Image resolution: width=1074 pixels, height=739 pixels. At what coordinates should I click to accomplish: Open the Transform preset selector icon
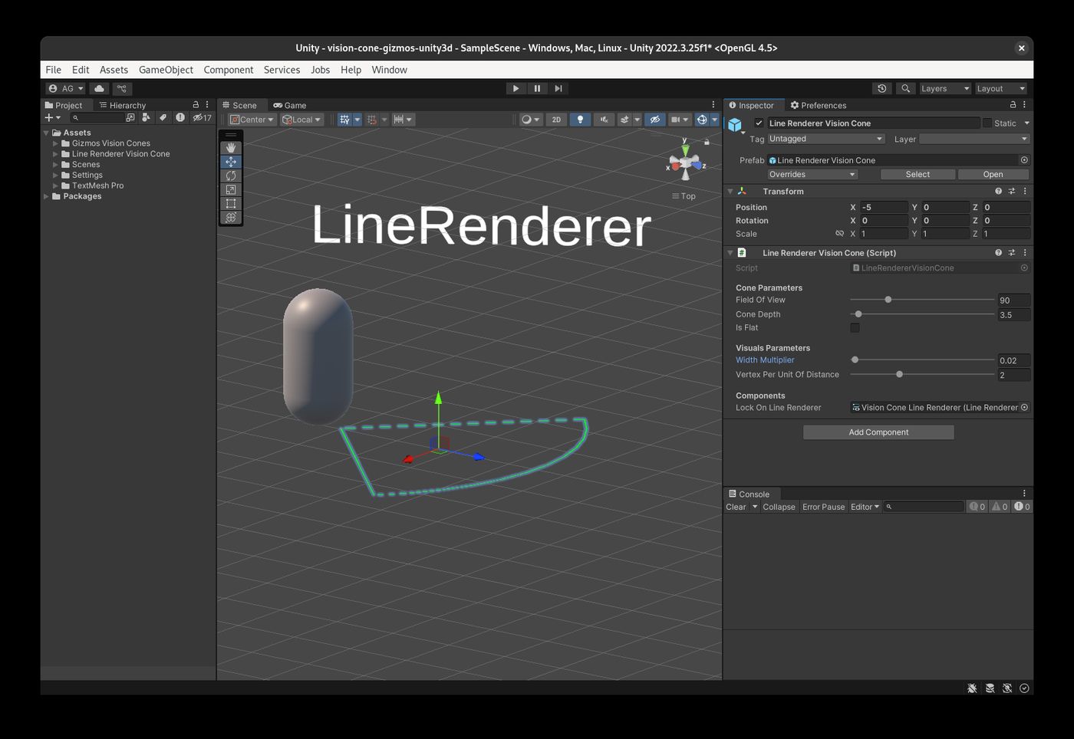[1012, 191]
